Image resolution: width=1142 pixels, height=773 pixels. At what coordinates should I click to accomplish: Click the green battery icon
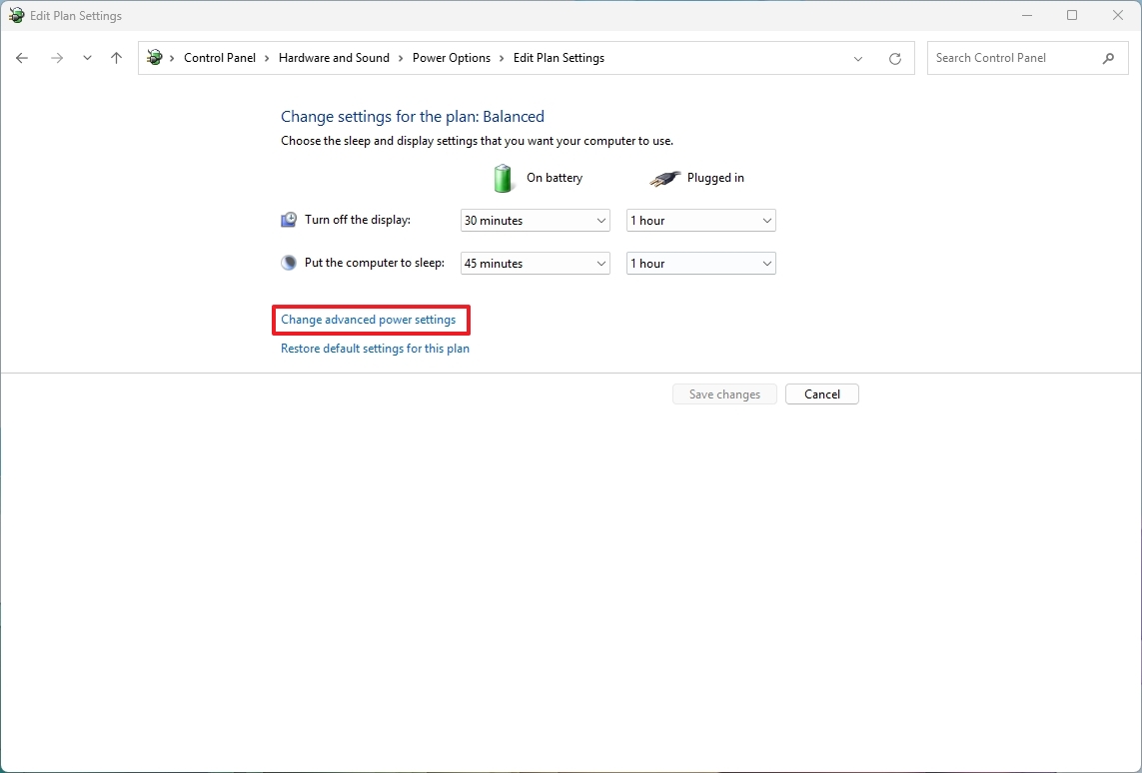coord(503,179)
